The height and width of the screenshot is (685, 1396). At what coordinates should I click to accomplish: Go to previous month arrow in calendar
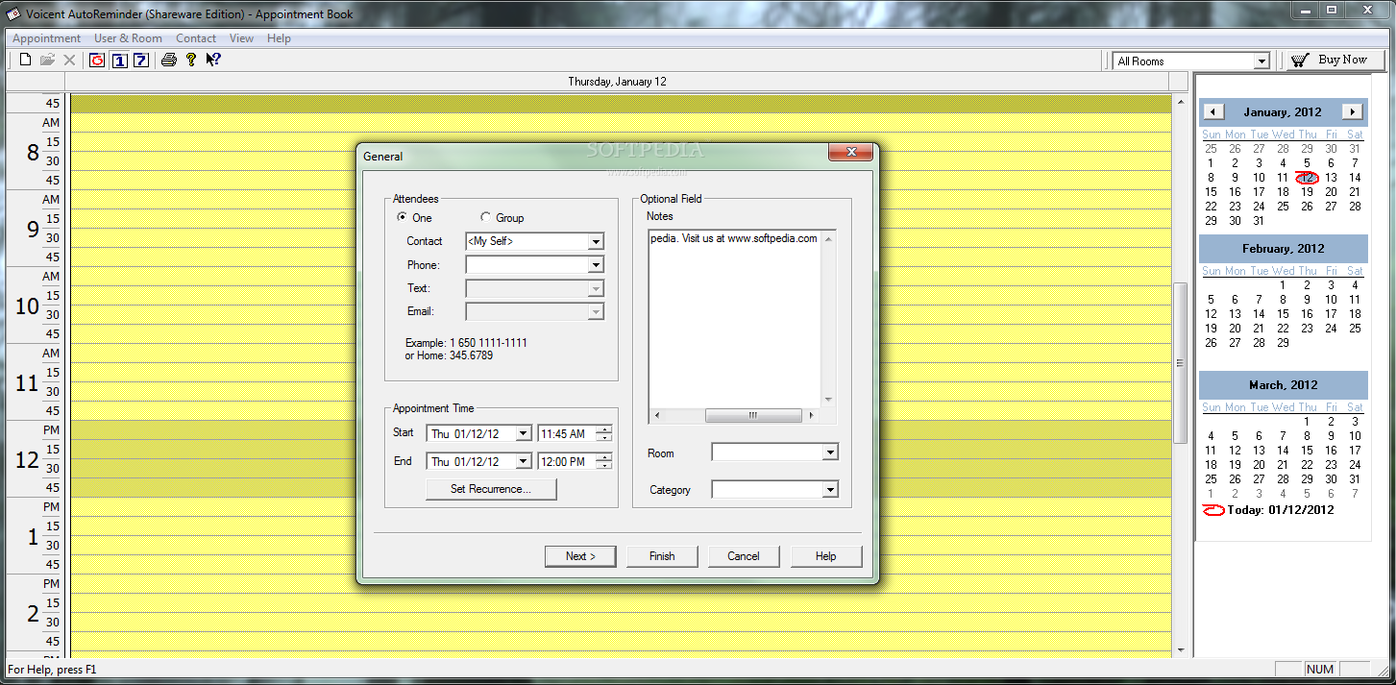click(1214, 111)
